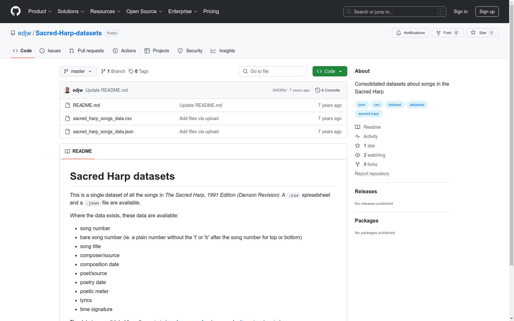Click the tag icon beside 0 Tags
Screen dimensions: 514x321
click(131, 71)
